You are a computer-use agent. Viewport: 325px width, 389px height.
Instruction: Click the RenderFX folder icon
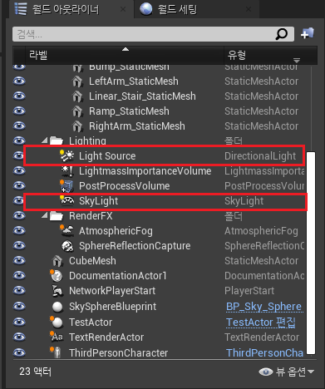coord(57,216)
